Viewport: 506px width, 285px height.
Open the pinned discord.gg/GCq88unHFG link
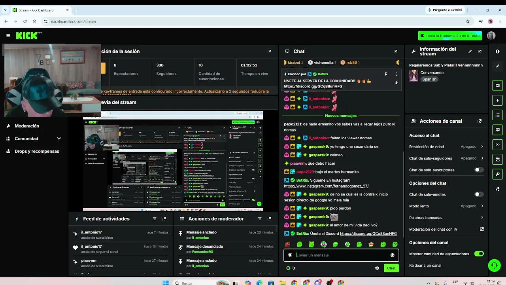tap(313, 86)
